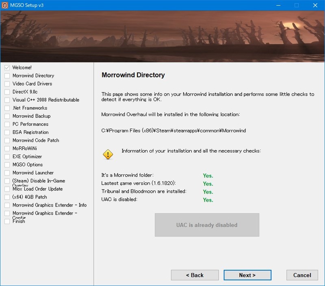The width and height of the screenshot is (325, 286).
Task: Toggle the Video Card Drivers checkbox
Action: click(x=7, y=84)
